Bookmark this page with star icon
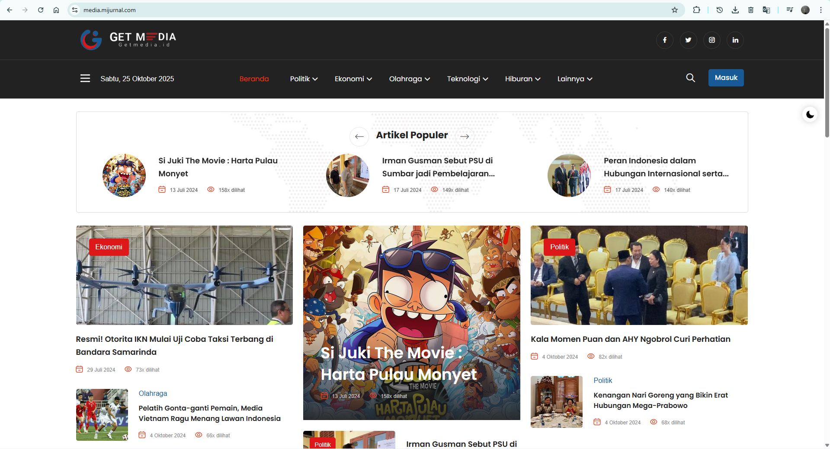Image resolution: width=830 pixels, height=449 pixels. click(x=675, y=10)
